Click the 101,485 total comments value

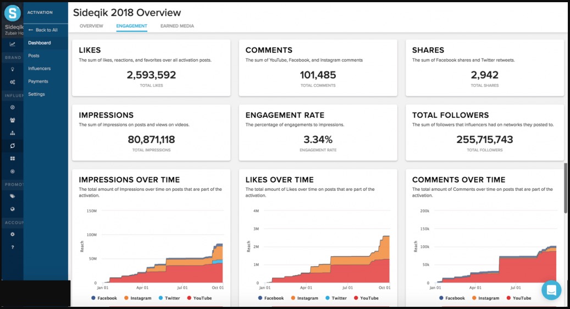[x=318, y=75]
